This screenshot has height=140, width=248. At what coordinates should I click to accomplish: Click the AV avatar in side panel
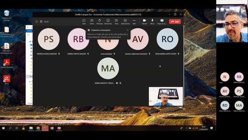click(x=225, y=91)
